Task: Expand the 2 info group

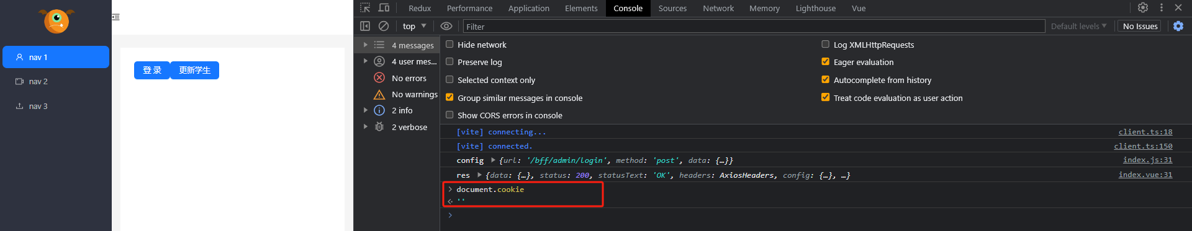Action: [x=365, y=110]
